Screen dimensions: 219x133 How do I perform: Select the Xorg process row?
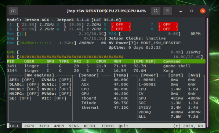coord(106,71)
